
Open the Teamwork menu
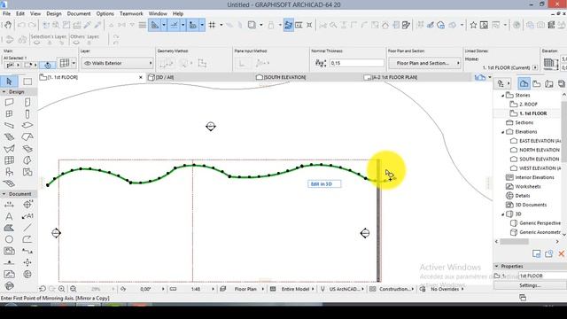click(131, 14)
